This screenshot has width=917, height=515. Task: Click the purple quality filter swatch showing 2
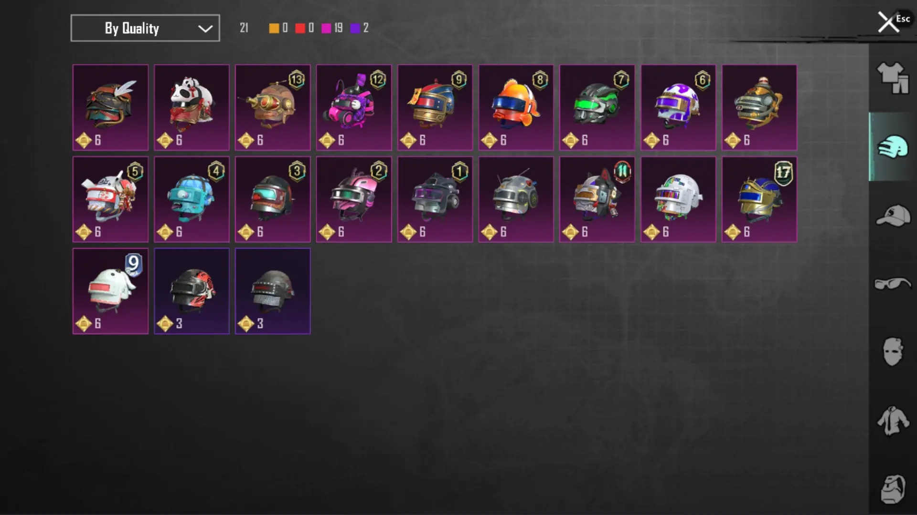coord(355,28)
